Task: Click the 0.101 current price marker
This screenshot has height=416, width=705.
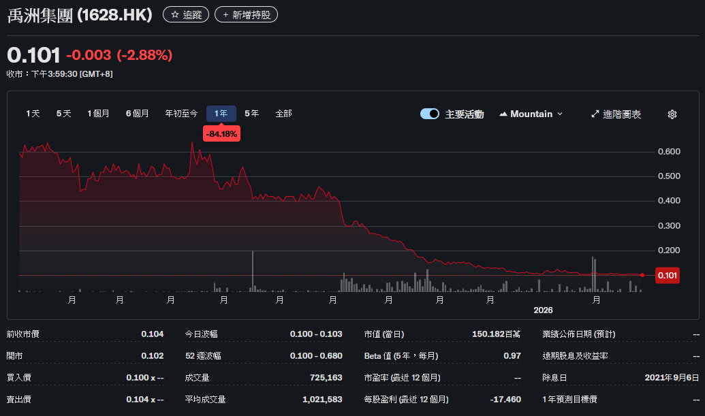Action: (x=666, y=275)
